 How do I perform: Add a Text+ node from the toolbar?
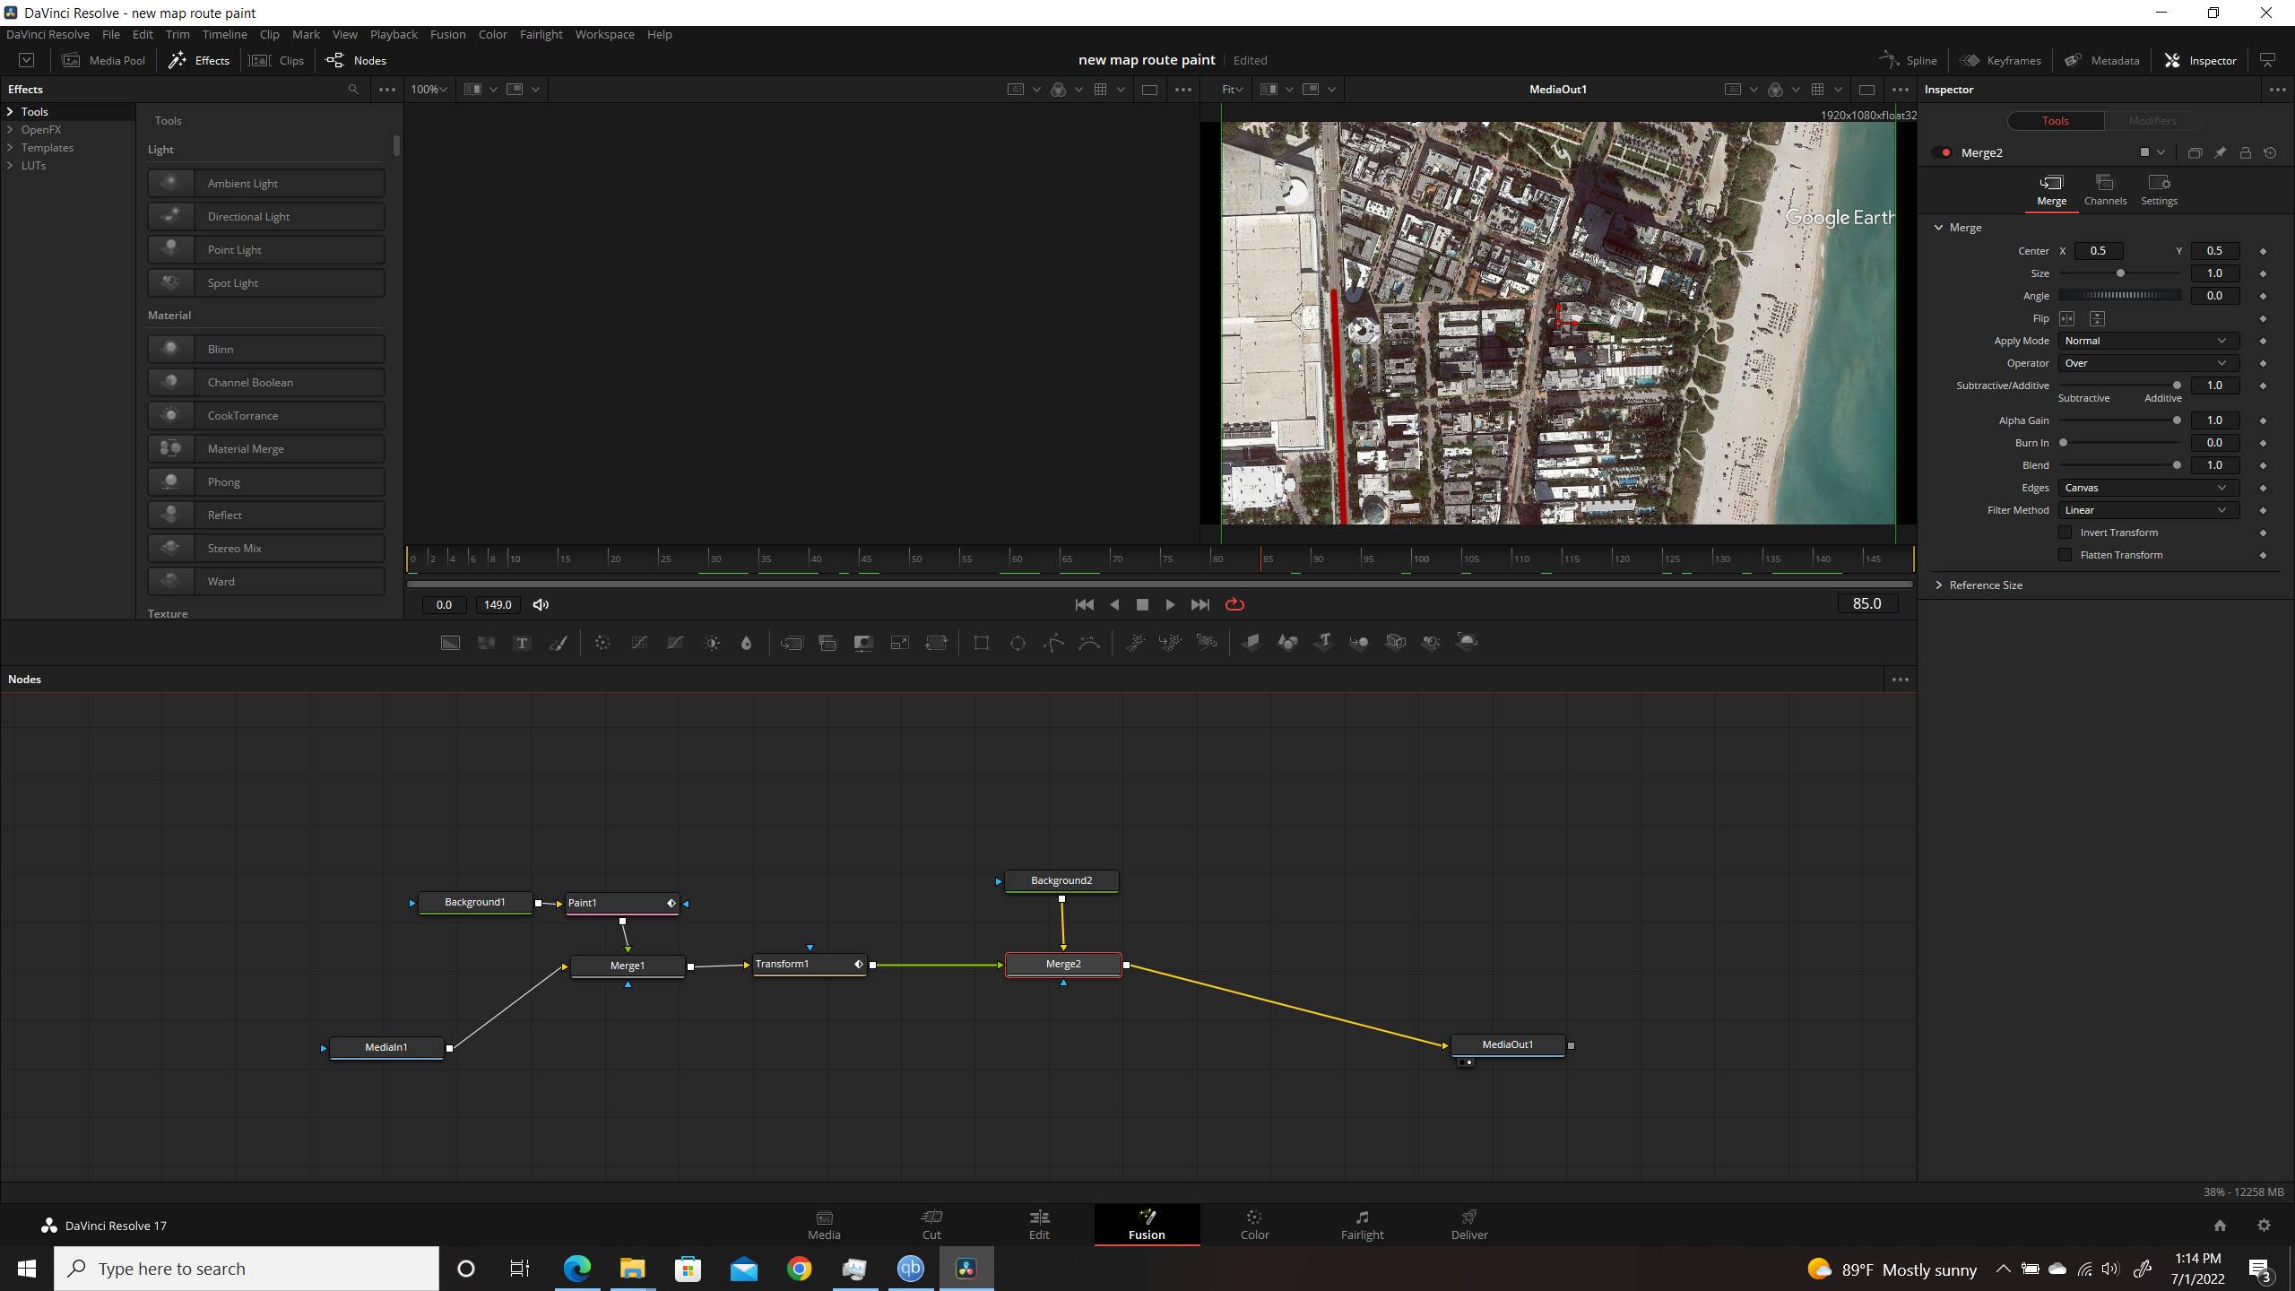[x=522, y=643]
